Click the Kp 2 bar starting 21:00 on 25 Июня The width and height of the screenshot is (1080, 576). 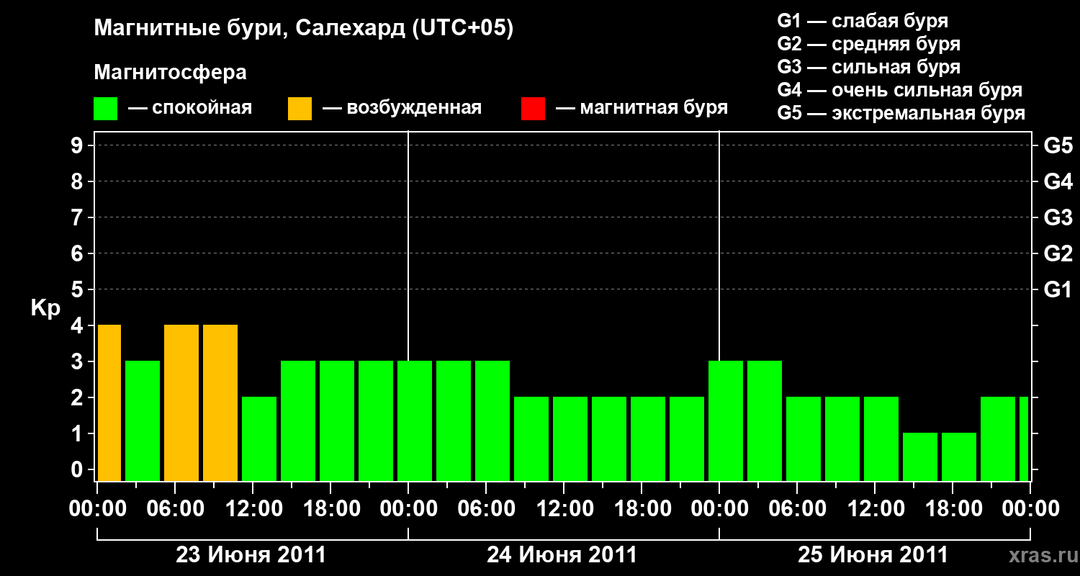coord(998,438)
